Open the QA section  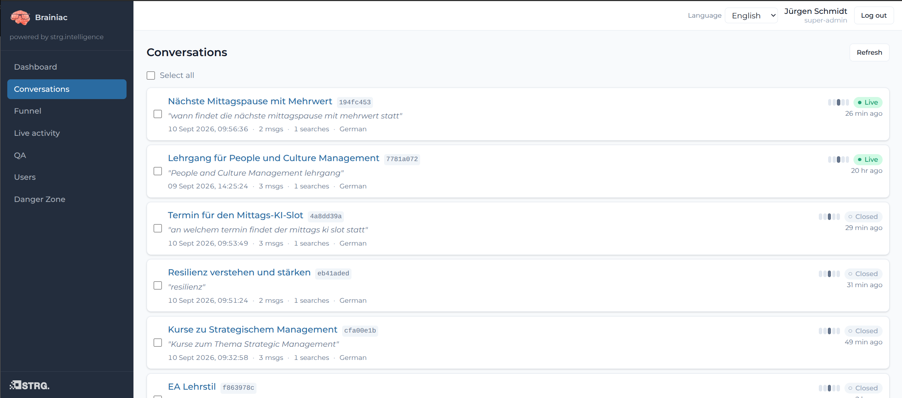click(67, 155)
